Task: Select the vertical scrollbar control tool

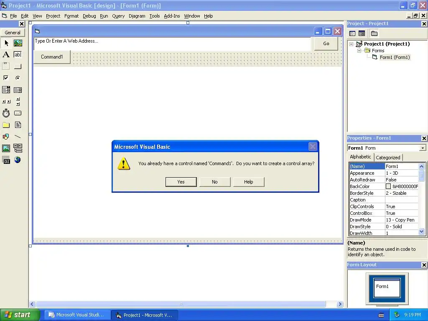Action: (x=18, y=102)
